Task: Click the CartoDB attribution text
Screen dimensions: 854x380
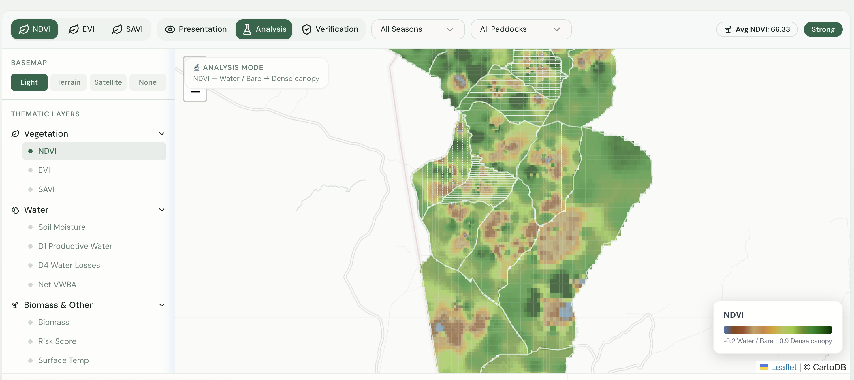Action: 825,367
